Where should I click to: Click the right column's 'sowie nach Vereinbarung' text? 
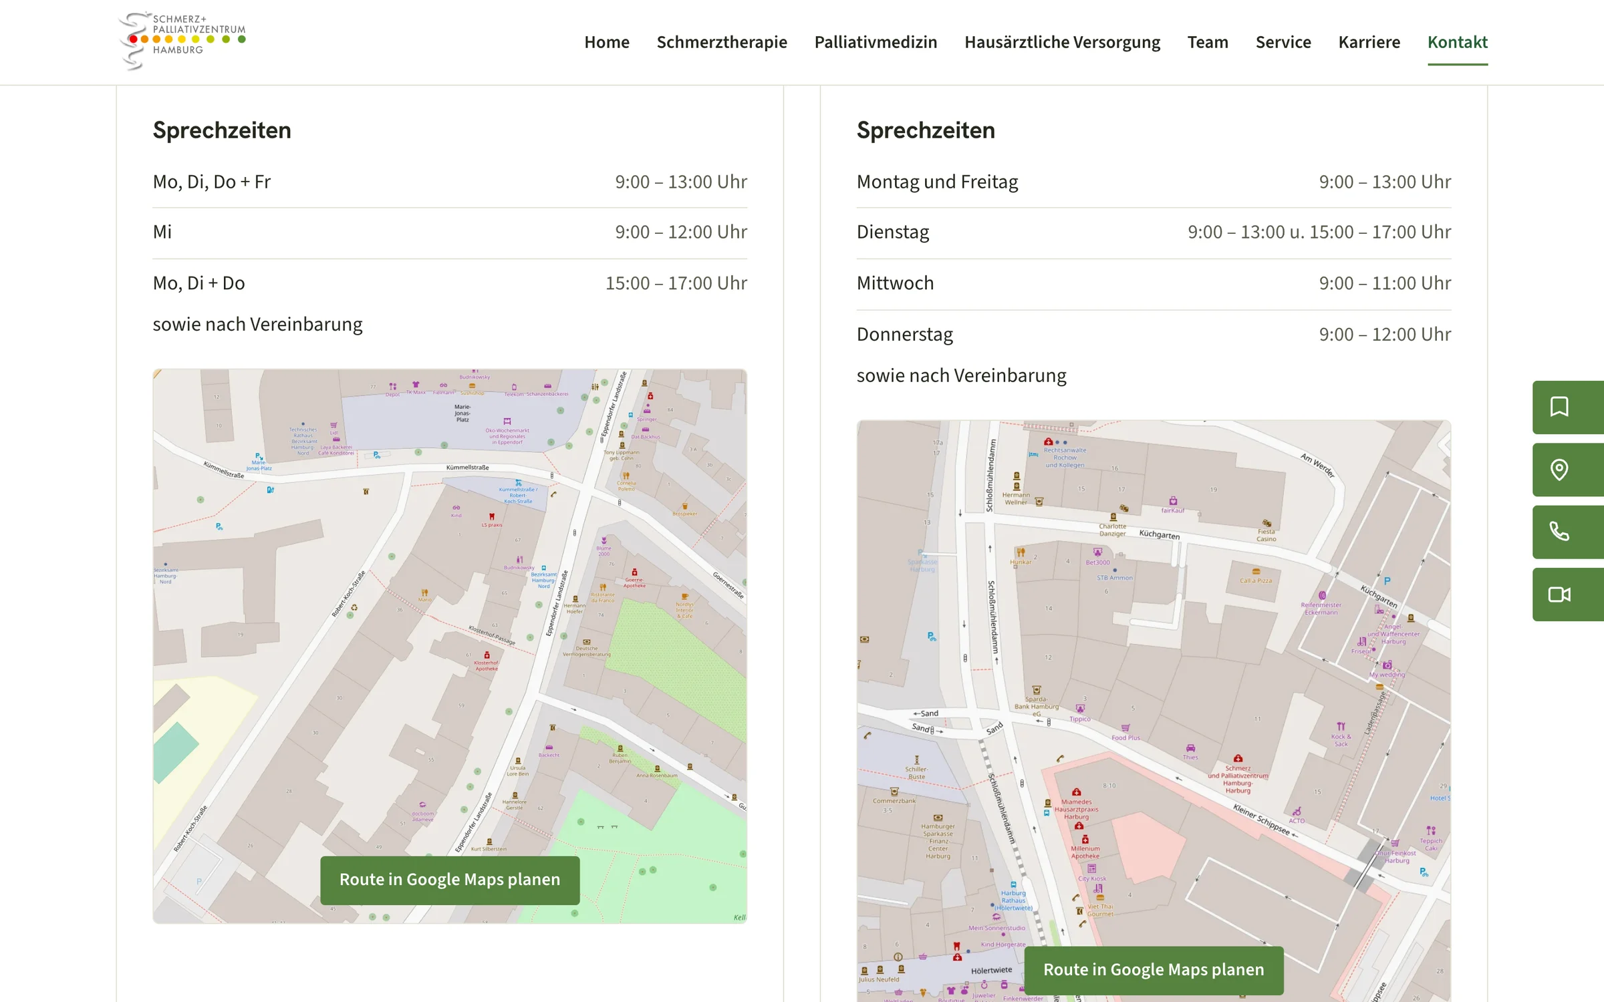click(x=961, y=376)
